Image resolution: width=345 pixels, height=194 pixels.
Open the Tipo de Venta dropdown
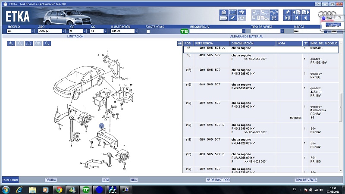tap(282, 31)
